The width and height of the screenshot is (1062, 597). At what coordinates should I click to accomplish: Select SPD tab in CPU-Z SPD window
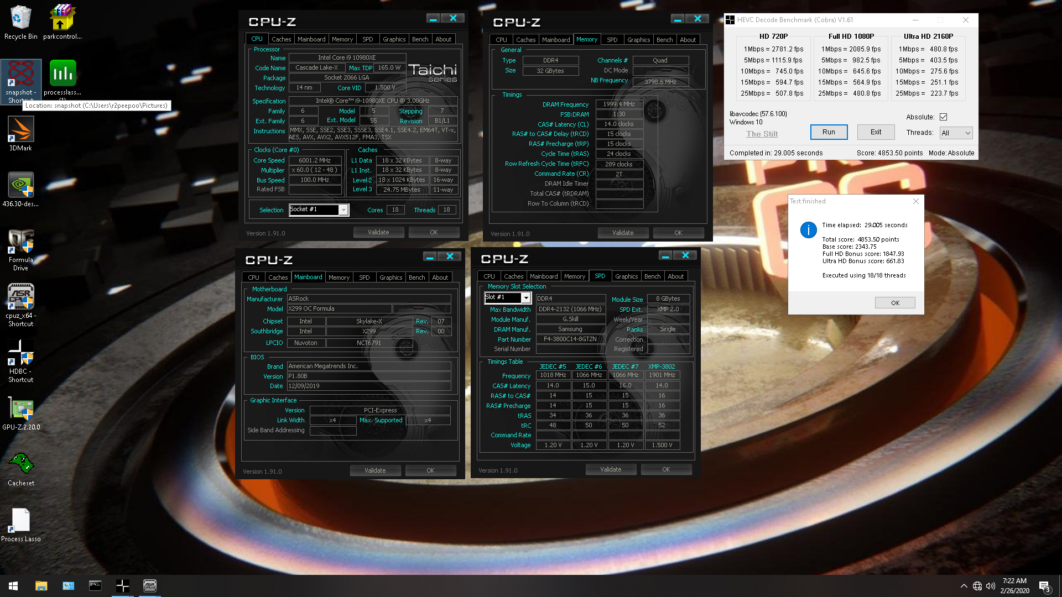click(600, 276)
